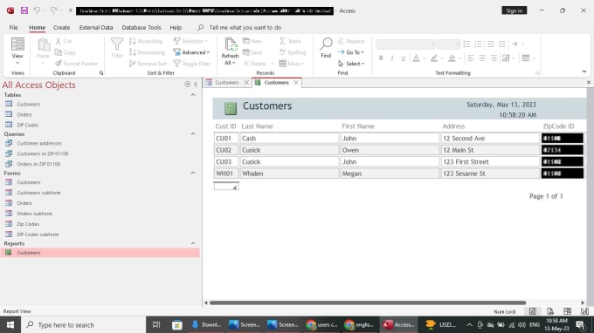Click the align left icon

click(471, 58)
